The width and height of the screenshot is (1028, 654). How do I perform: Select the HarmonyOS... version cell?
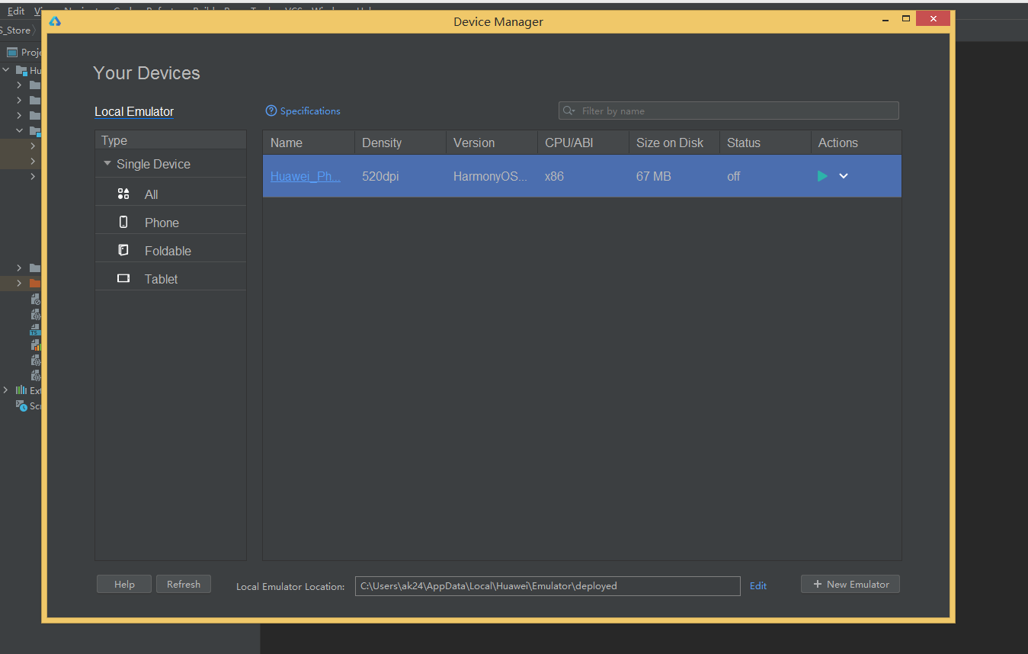(x=490, y=176)
